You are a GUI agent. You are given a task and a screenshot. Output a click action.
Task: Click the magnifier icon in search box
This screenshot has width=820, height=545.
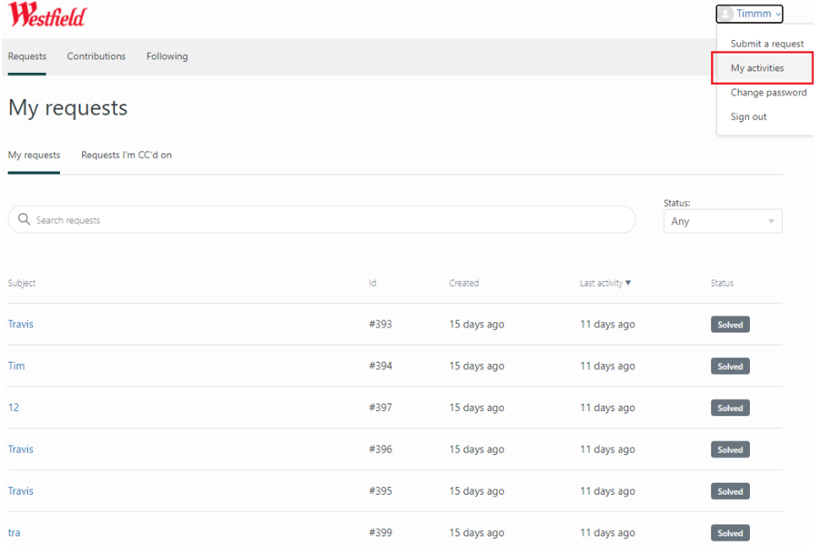pyautogui.click(x=25, y=220)
